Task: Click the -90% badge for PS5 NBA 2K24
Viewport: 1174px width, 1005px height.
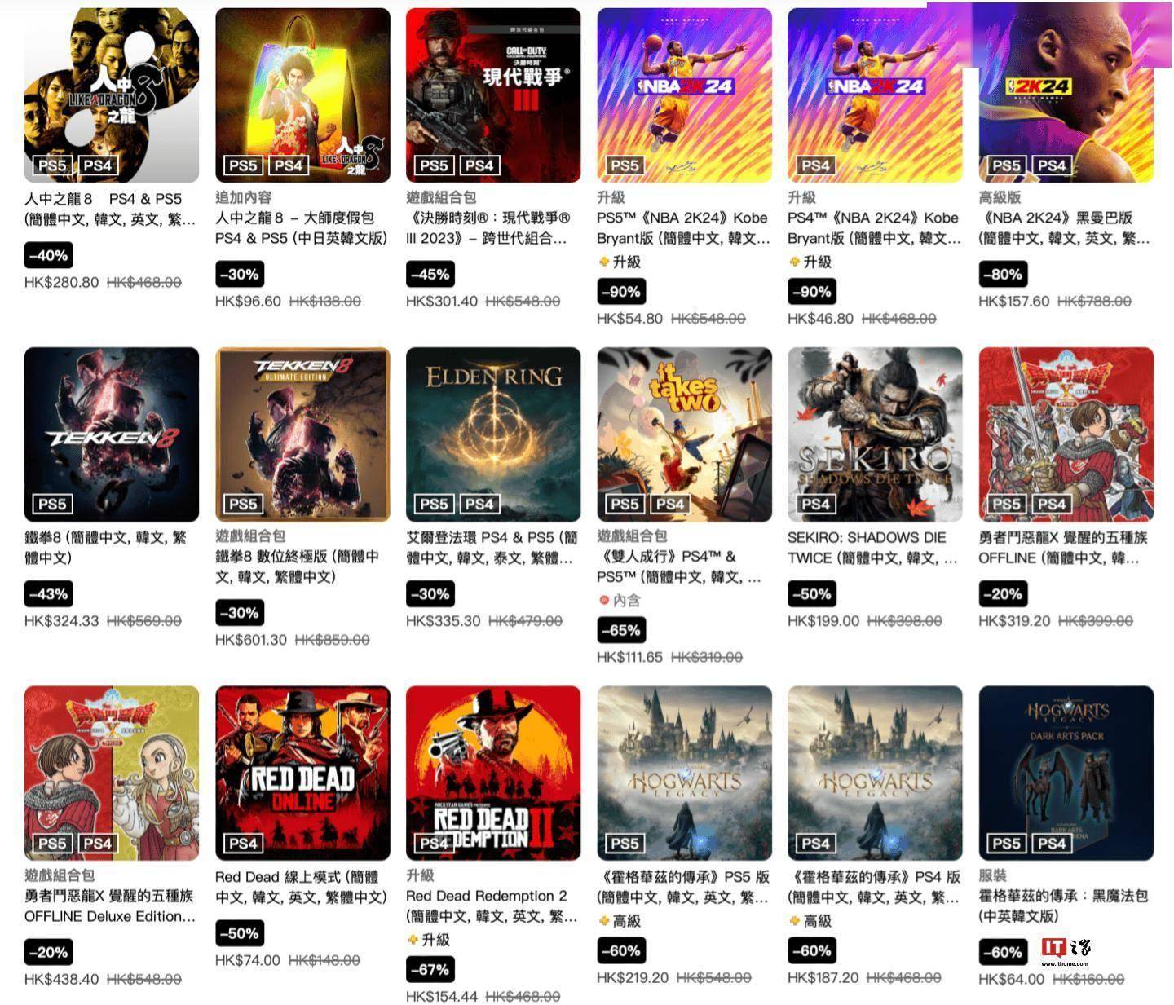Action: click(x=621, y=292)
